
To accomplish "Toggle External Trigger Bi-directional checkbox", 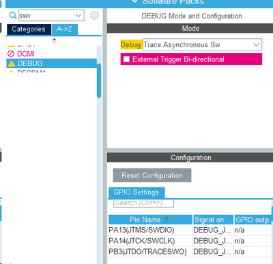I will tap(126, 59).
